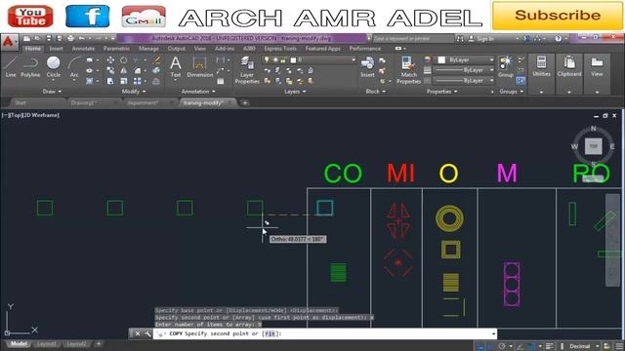Open the AutoCAD application menu button

coord(9,42)
